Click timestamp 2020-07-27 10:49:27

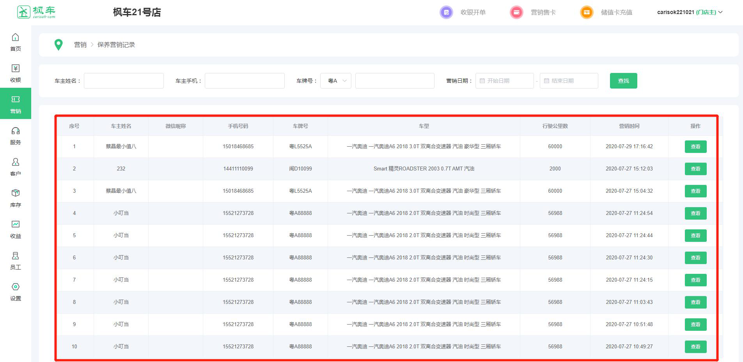pyautogui.click(x=629, y=347)
